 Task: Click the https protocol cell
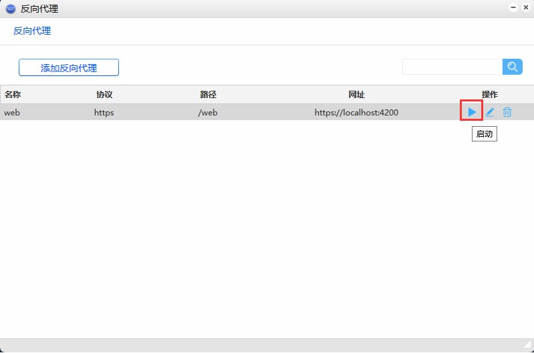coord(104,112)
